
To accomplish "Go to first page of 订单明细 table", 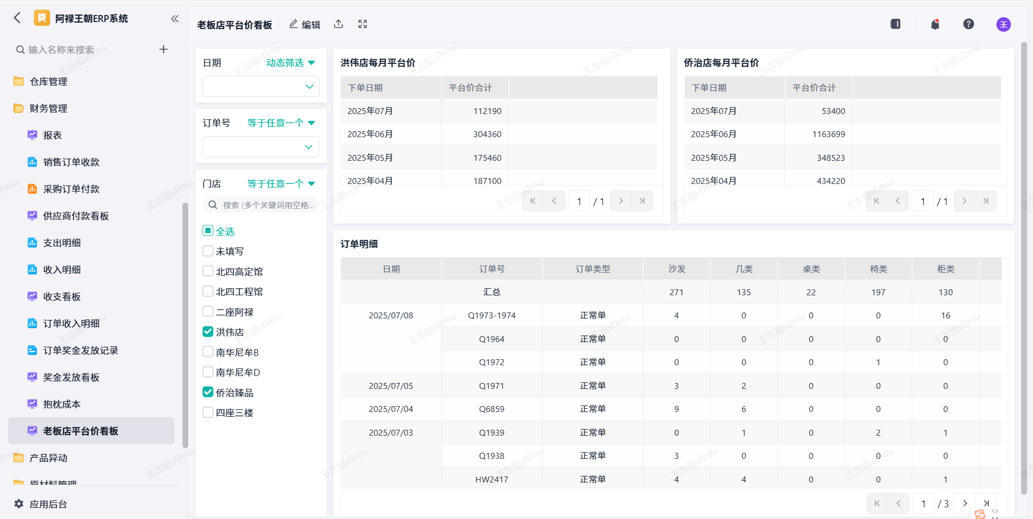I will coord(878,503).
